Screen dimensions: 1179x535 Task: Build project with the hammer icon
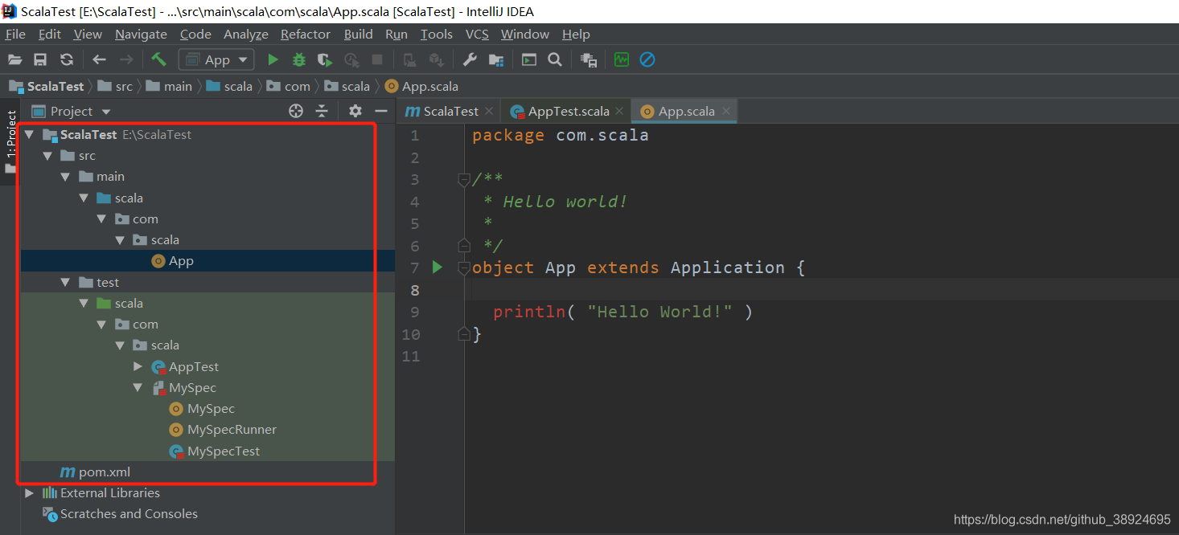(x=158, y=59)
